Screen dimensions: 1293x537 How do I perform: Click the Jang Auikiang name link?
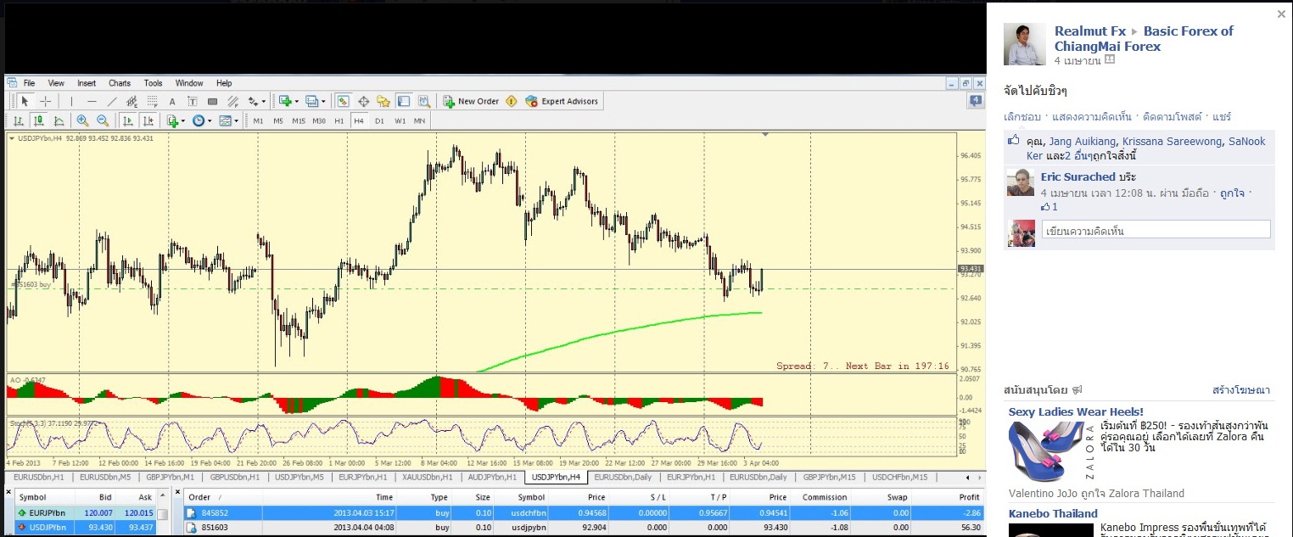point(1083,142)
